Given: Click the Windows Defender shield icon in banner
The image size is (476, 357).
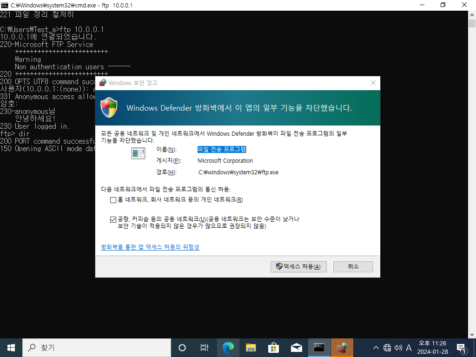Looking at the screenshot, I should (x=109, y=107).
